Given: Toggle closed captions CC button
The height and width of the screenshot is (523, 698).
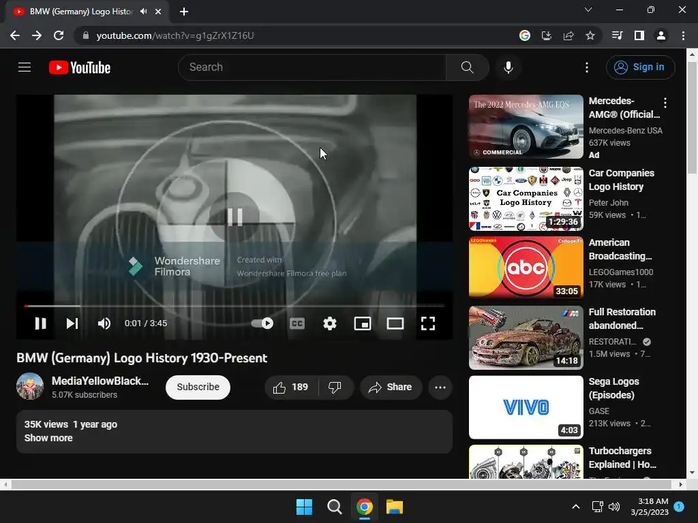Looking at the screenshot, I should click(x=297, y=323).
